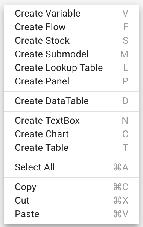Pick the Create Lookup Table option
143x227 pixels.
click(71, 67)
